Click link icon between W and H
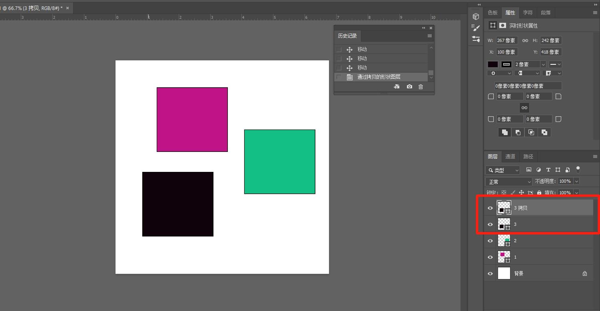Viewport: 600px width, 311px height. click(525, 40)
